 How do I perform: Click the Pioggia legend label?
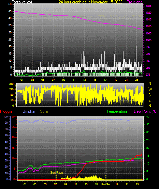(x=6, y=111)
